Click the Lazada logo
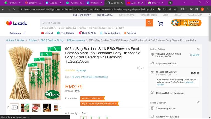The height and width of the screenshot is (119, 211). click(x=17, y=23)
